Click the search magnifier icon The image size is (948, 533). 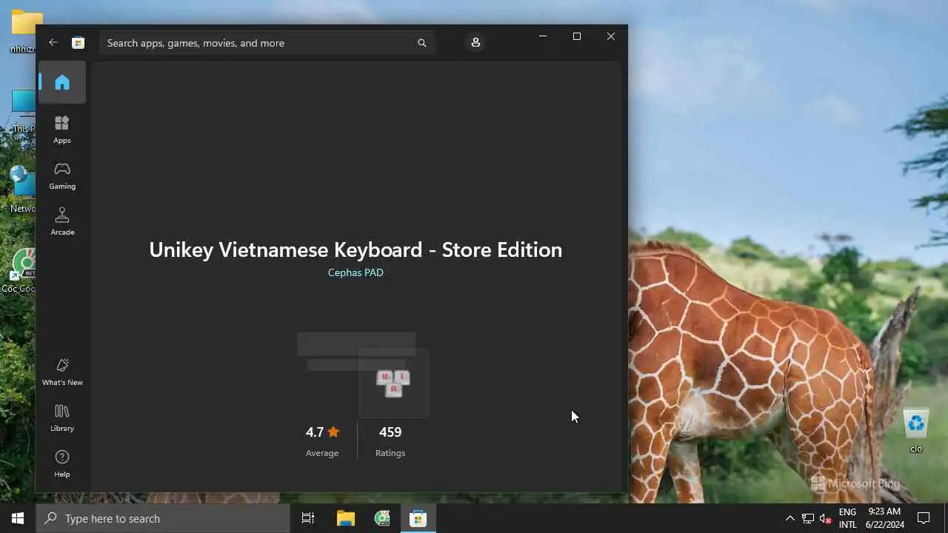[422, 43]
